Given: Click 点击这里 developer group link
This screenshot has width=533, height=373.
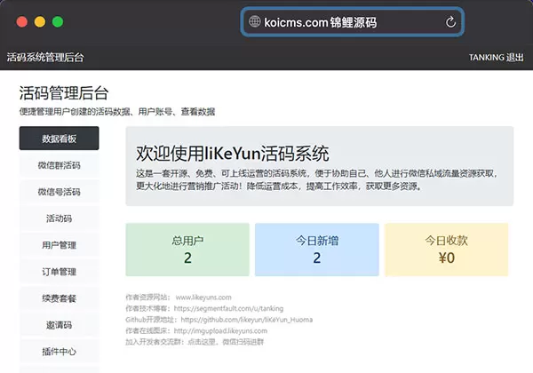Looking at the screenshot, I should tap(202, 342).
